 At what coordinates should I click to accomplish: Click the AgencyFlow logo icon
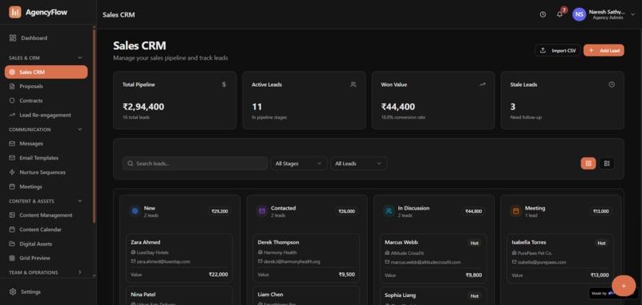(15, 12)
